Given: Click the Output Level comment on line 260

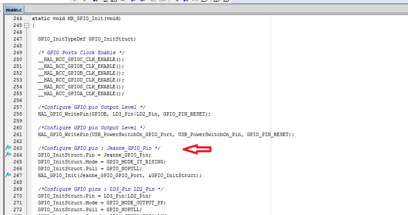Looking at the screenshot, I should coord(92,128).
